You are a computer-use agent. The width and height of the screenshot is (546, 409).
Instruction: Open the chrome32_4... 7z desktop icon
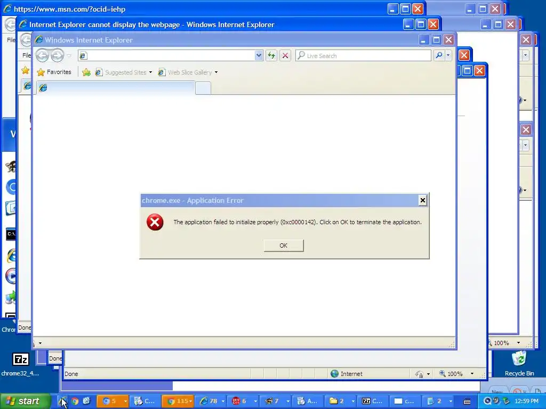(21, 364)
